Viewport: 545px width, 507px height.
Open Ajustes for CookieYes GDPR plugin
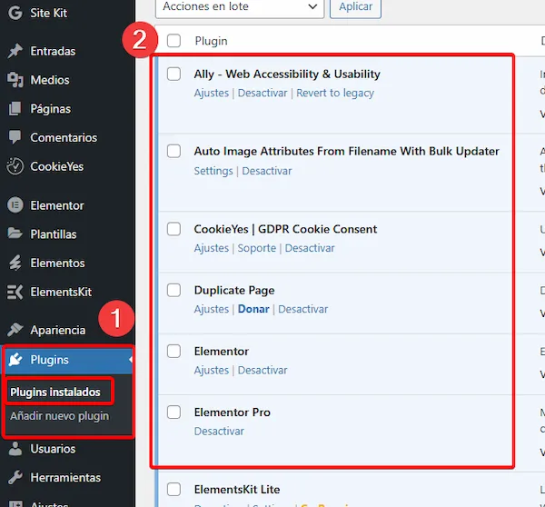coord(212,248)
